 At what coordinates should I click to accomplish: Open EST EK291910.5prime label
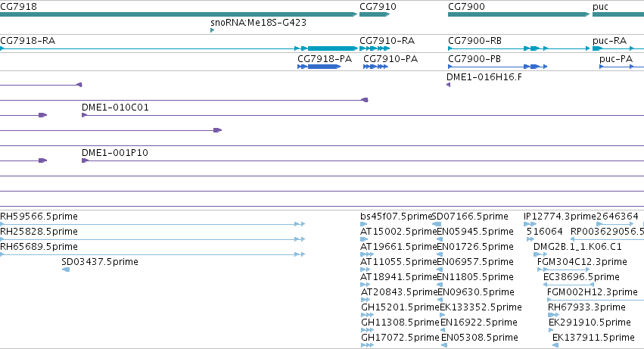click(x=590, y=323)
